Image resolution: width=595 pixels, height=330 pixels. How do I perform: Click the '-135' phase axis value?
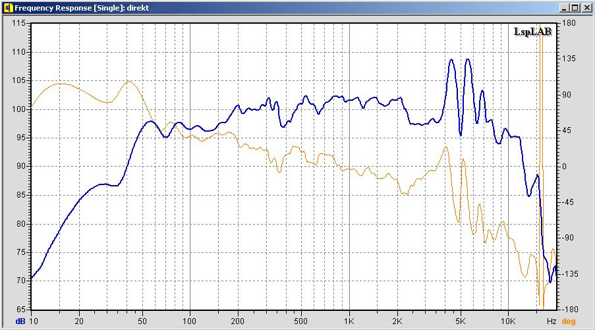click(x=569, y=274)
